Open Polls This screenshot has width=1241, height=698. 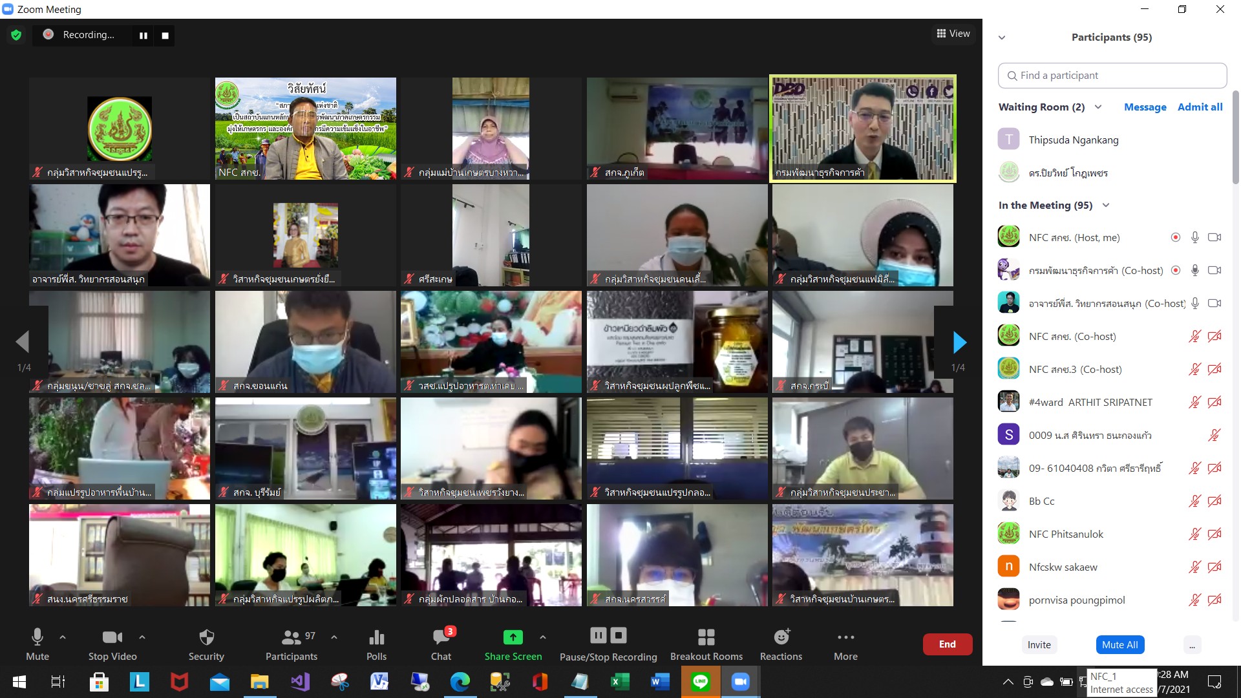(x=376, y=644)
